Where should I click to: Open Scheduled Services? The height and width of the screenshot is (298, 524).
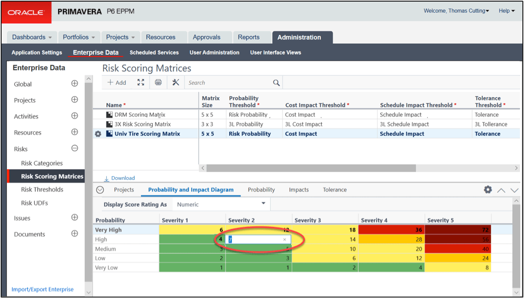(154, 52)
